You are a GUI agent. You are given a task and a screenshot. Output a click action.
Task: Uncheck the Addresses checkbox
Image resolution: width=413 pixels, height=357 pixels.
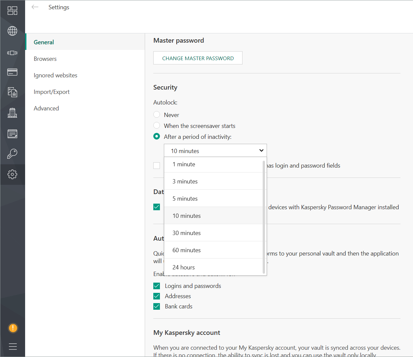click(157, 296)
